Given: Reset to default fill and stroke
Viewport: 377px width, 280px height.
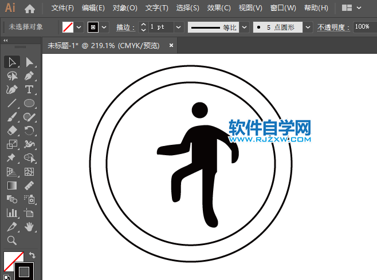Looking at the screenshot, I should click(7, 277).
